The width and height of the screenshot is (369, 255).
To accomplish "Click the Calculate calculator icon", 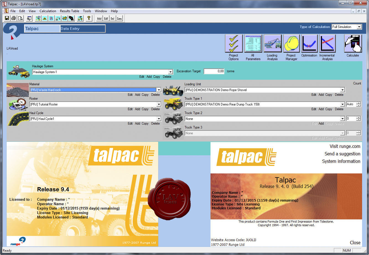I will pyautogui.click(x=353, y=43).
